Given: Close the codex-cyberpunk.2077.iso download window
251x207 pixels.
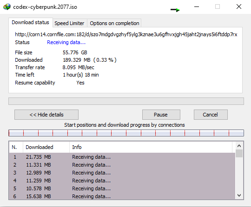Looking at the screenshot, I should (238, 6).
